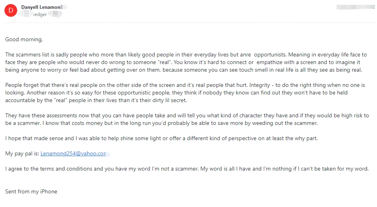
Task: Click the word "empathize" in first paragraph
Action: tap(269, 62)
